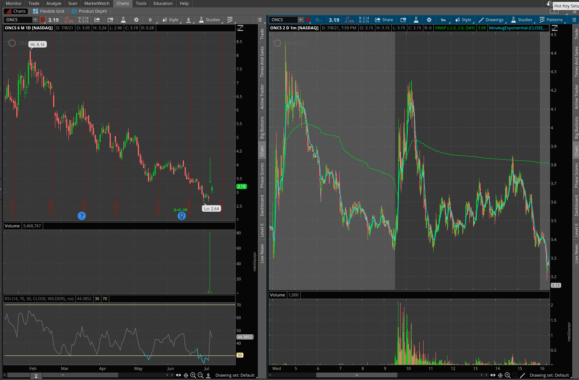This screenshot has height=380, width=579.
Task: Toggle Times And Sales panel in middle sidebar
Action: click(x=262, y=62)
